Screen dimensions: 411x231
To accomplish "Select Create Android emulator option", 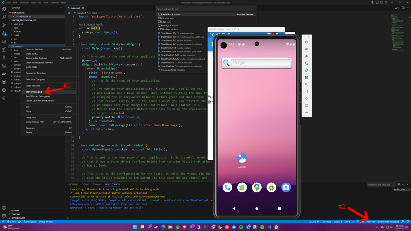I will 173,70.
